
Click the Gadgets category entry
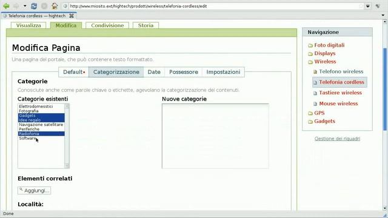point(41,116)
